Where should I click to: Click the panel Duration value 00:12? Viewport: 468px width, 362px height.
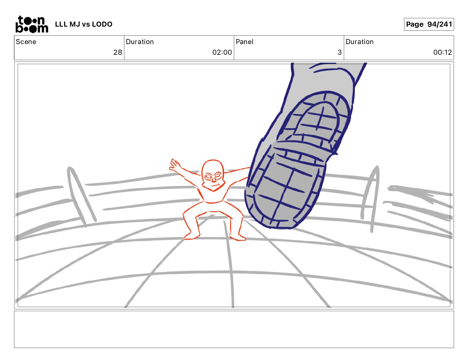[x=442, y=52]
